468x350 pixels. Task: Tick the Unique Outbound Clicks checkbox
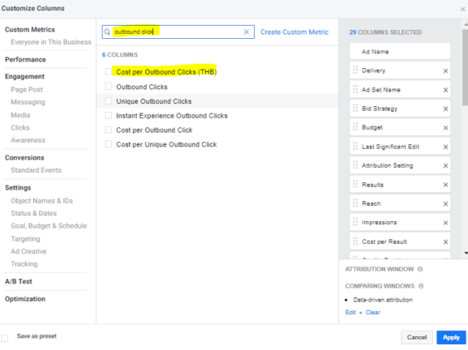(x=109, y=101)
